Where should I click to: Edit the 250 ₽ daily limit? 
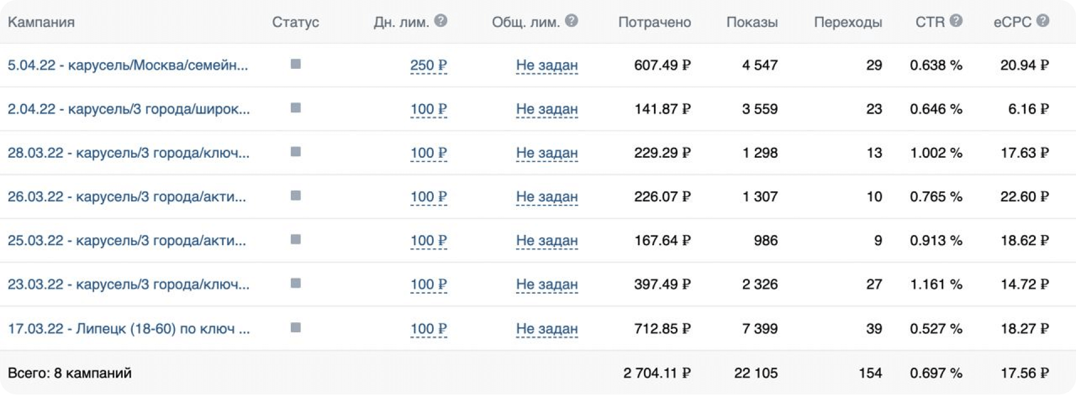428,65
